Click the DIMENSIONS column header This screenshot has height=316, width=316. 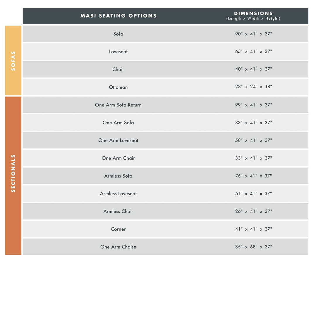(253, 16)
